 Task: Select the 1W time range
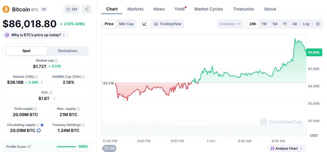click(264, 24)
